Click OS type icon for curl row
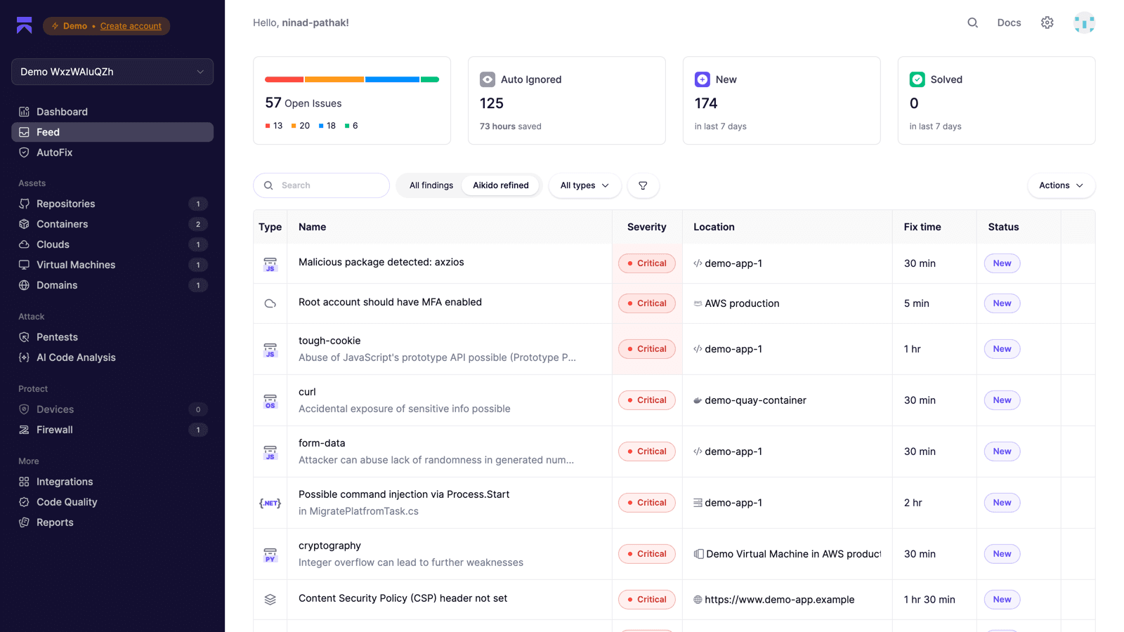This screenshot has width=1124, height=632. tap(270, 401)
